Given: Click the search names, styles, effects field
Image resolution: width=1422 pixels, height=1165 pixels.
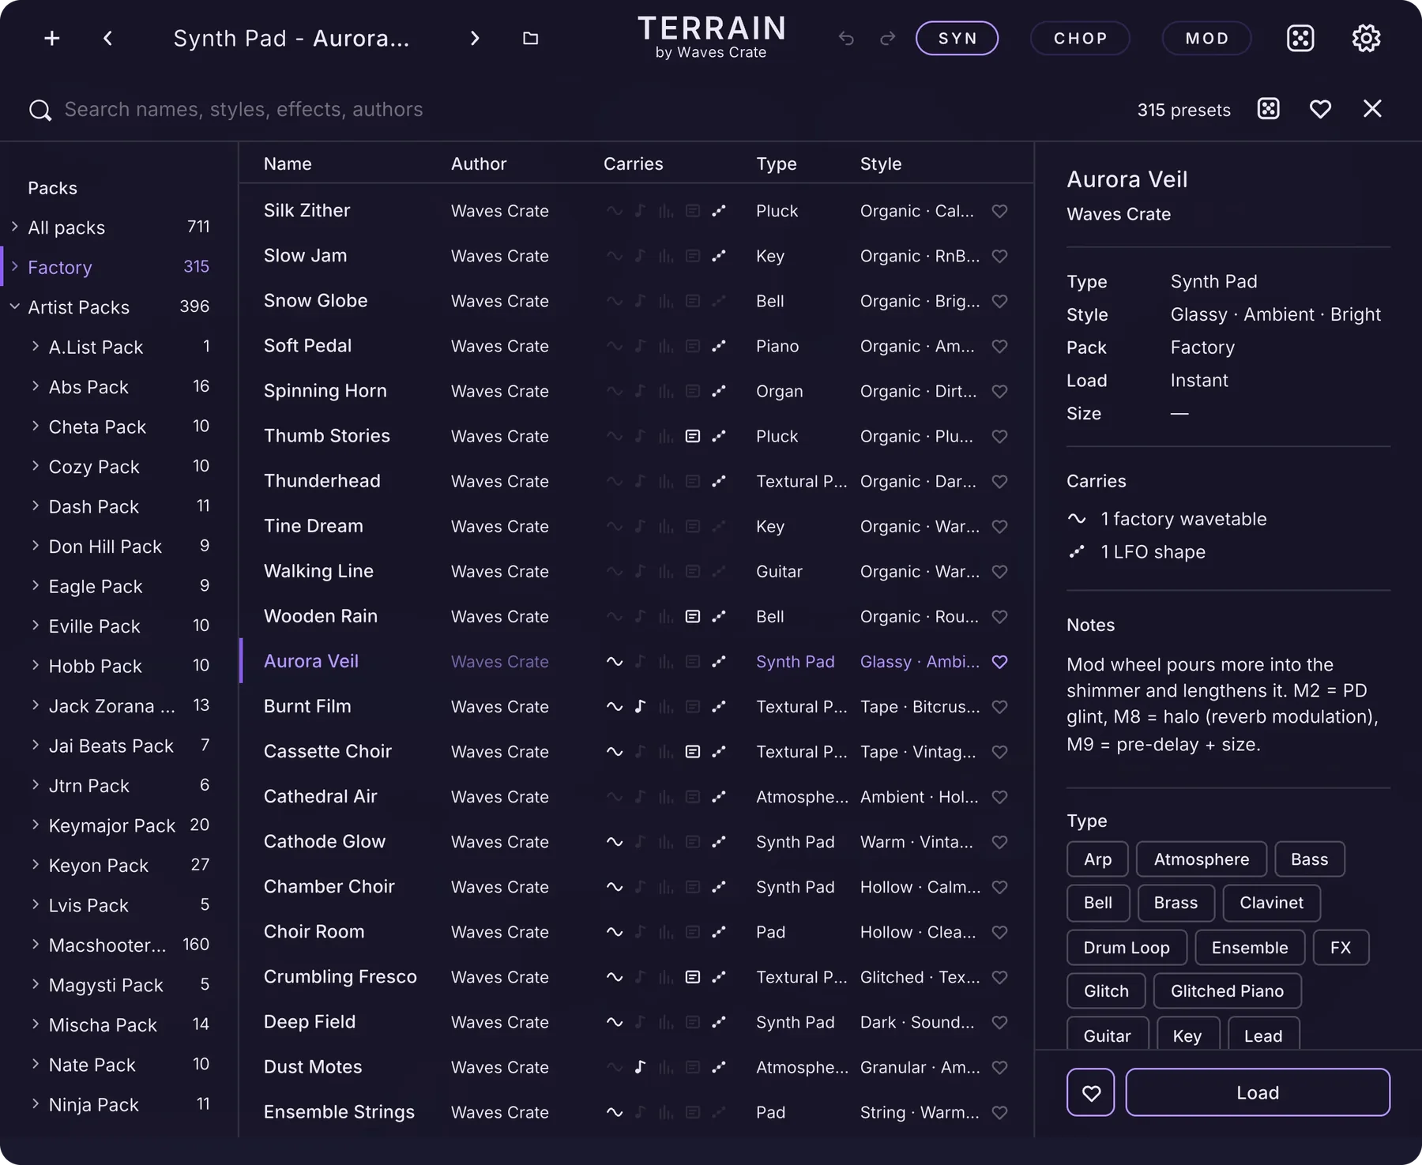Looking at the screenshot, I should (243, 109).
